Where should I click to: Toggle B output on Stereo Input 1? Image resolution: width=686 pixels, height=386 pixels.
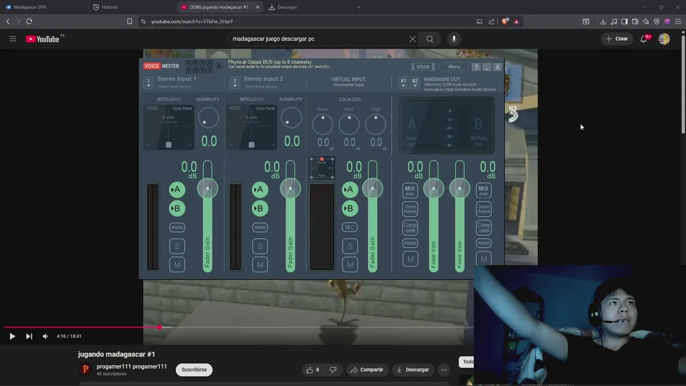pos(177,209)
